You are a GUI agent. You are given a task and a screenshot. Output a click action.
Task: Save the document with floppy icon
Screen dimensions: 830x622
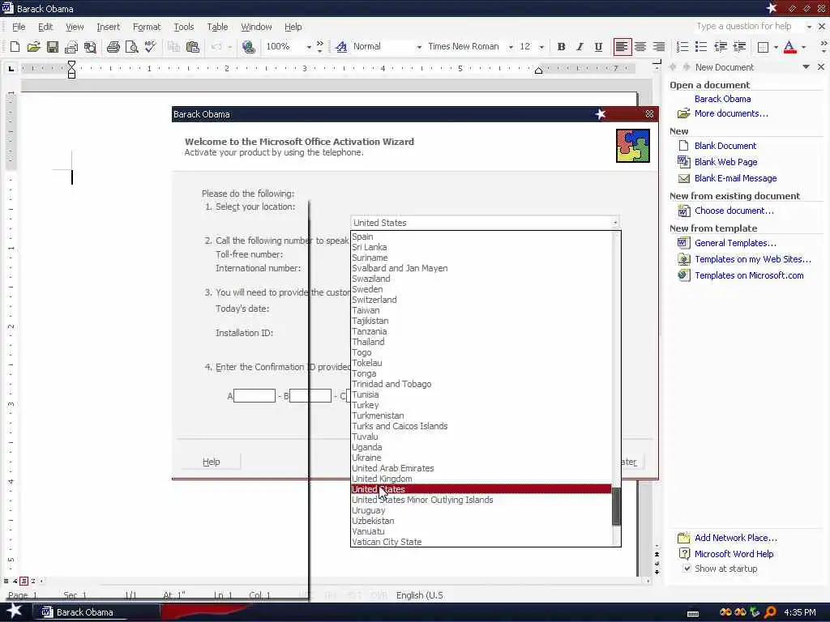53,47
